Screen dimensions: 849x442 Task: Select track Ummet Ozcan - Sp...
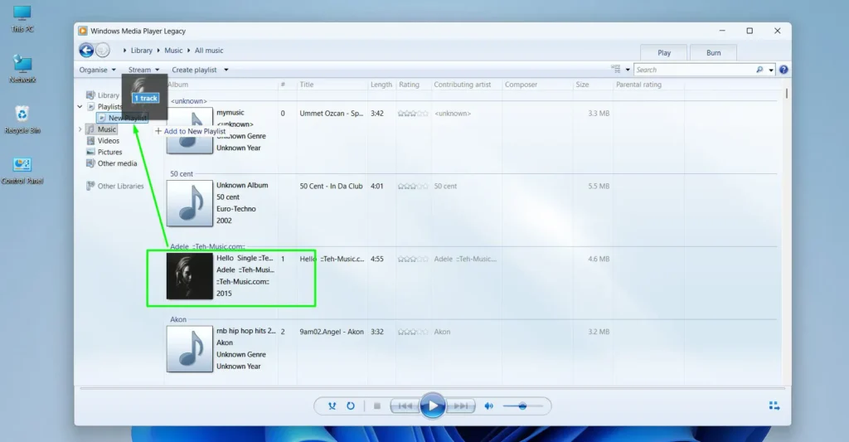pos(331,114)
